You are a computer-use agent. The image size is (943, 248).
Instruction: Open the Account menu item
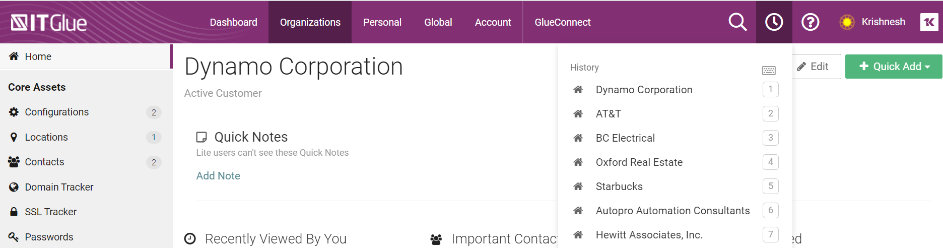pos(493,22)
